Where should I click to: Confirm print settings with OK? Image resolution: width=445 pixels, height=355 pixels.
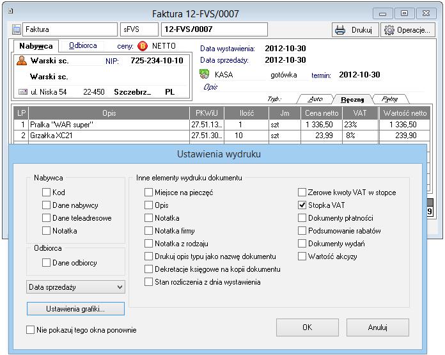[308, 327]
